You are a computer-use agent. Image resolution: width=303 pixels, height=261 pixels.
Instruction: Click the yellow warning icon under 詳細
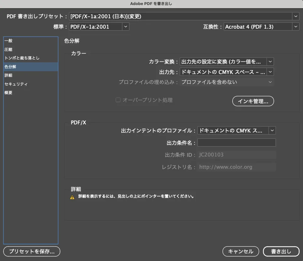[x=72, y=197]
